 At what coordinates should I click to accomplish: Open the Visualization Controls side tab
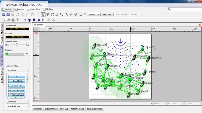tap(2, 56)
